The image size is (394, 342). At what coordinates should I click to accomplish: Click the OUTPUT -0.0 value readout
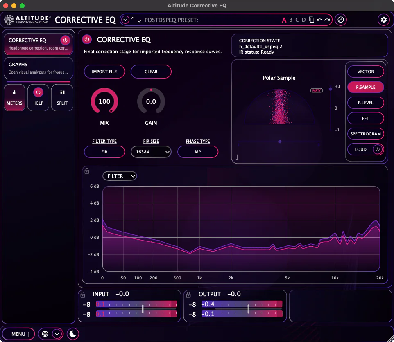[x=234, y=294]
